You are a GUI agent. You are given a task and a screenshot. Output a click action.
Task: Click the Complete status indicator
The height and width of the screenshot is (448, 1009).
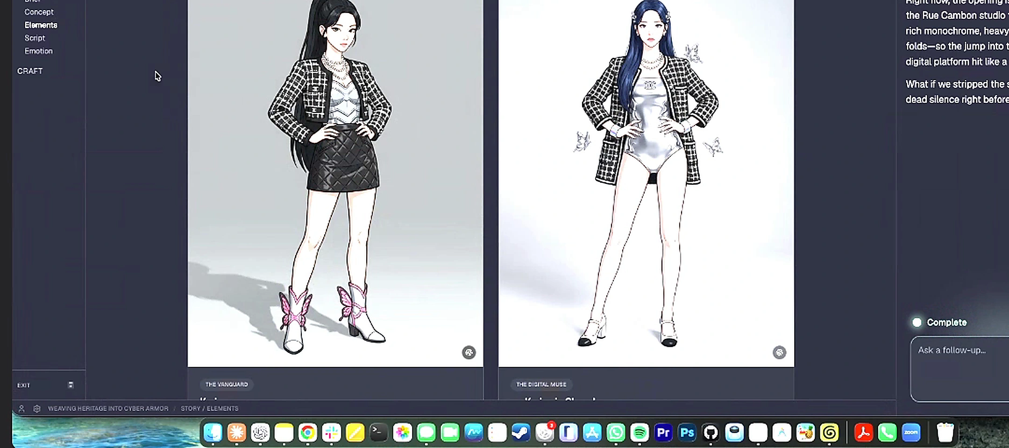(939, 322)
